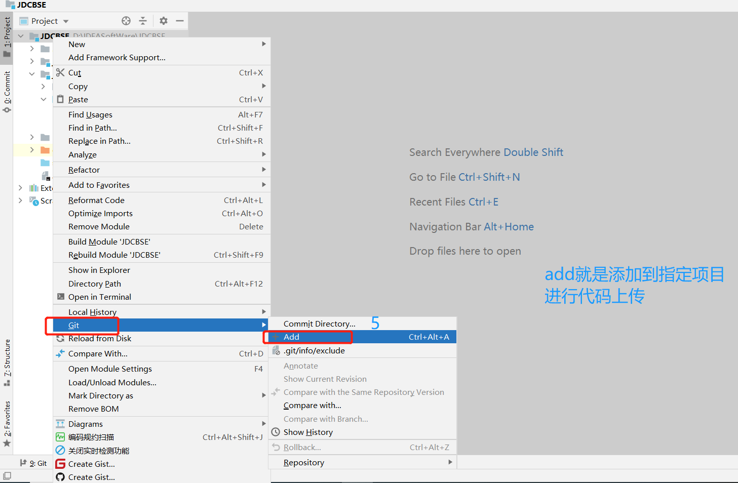Screen dimensions: 738x483
Task: Click the green 编码规约扫描 scan icon
Action: 61,437
